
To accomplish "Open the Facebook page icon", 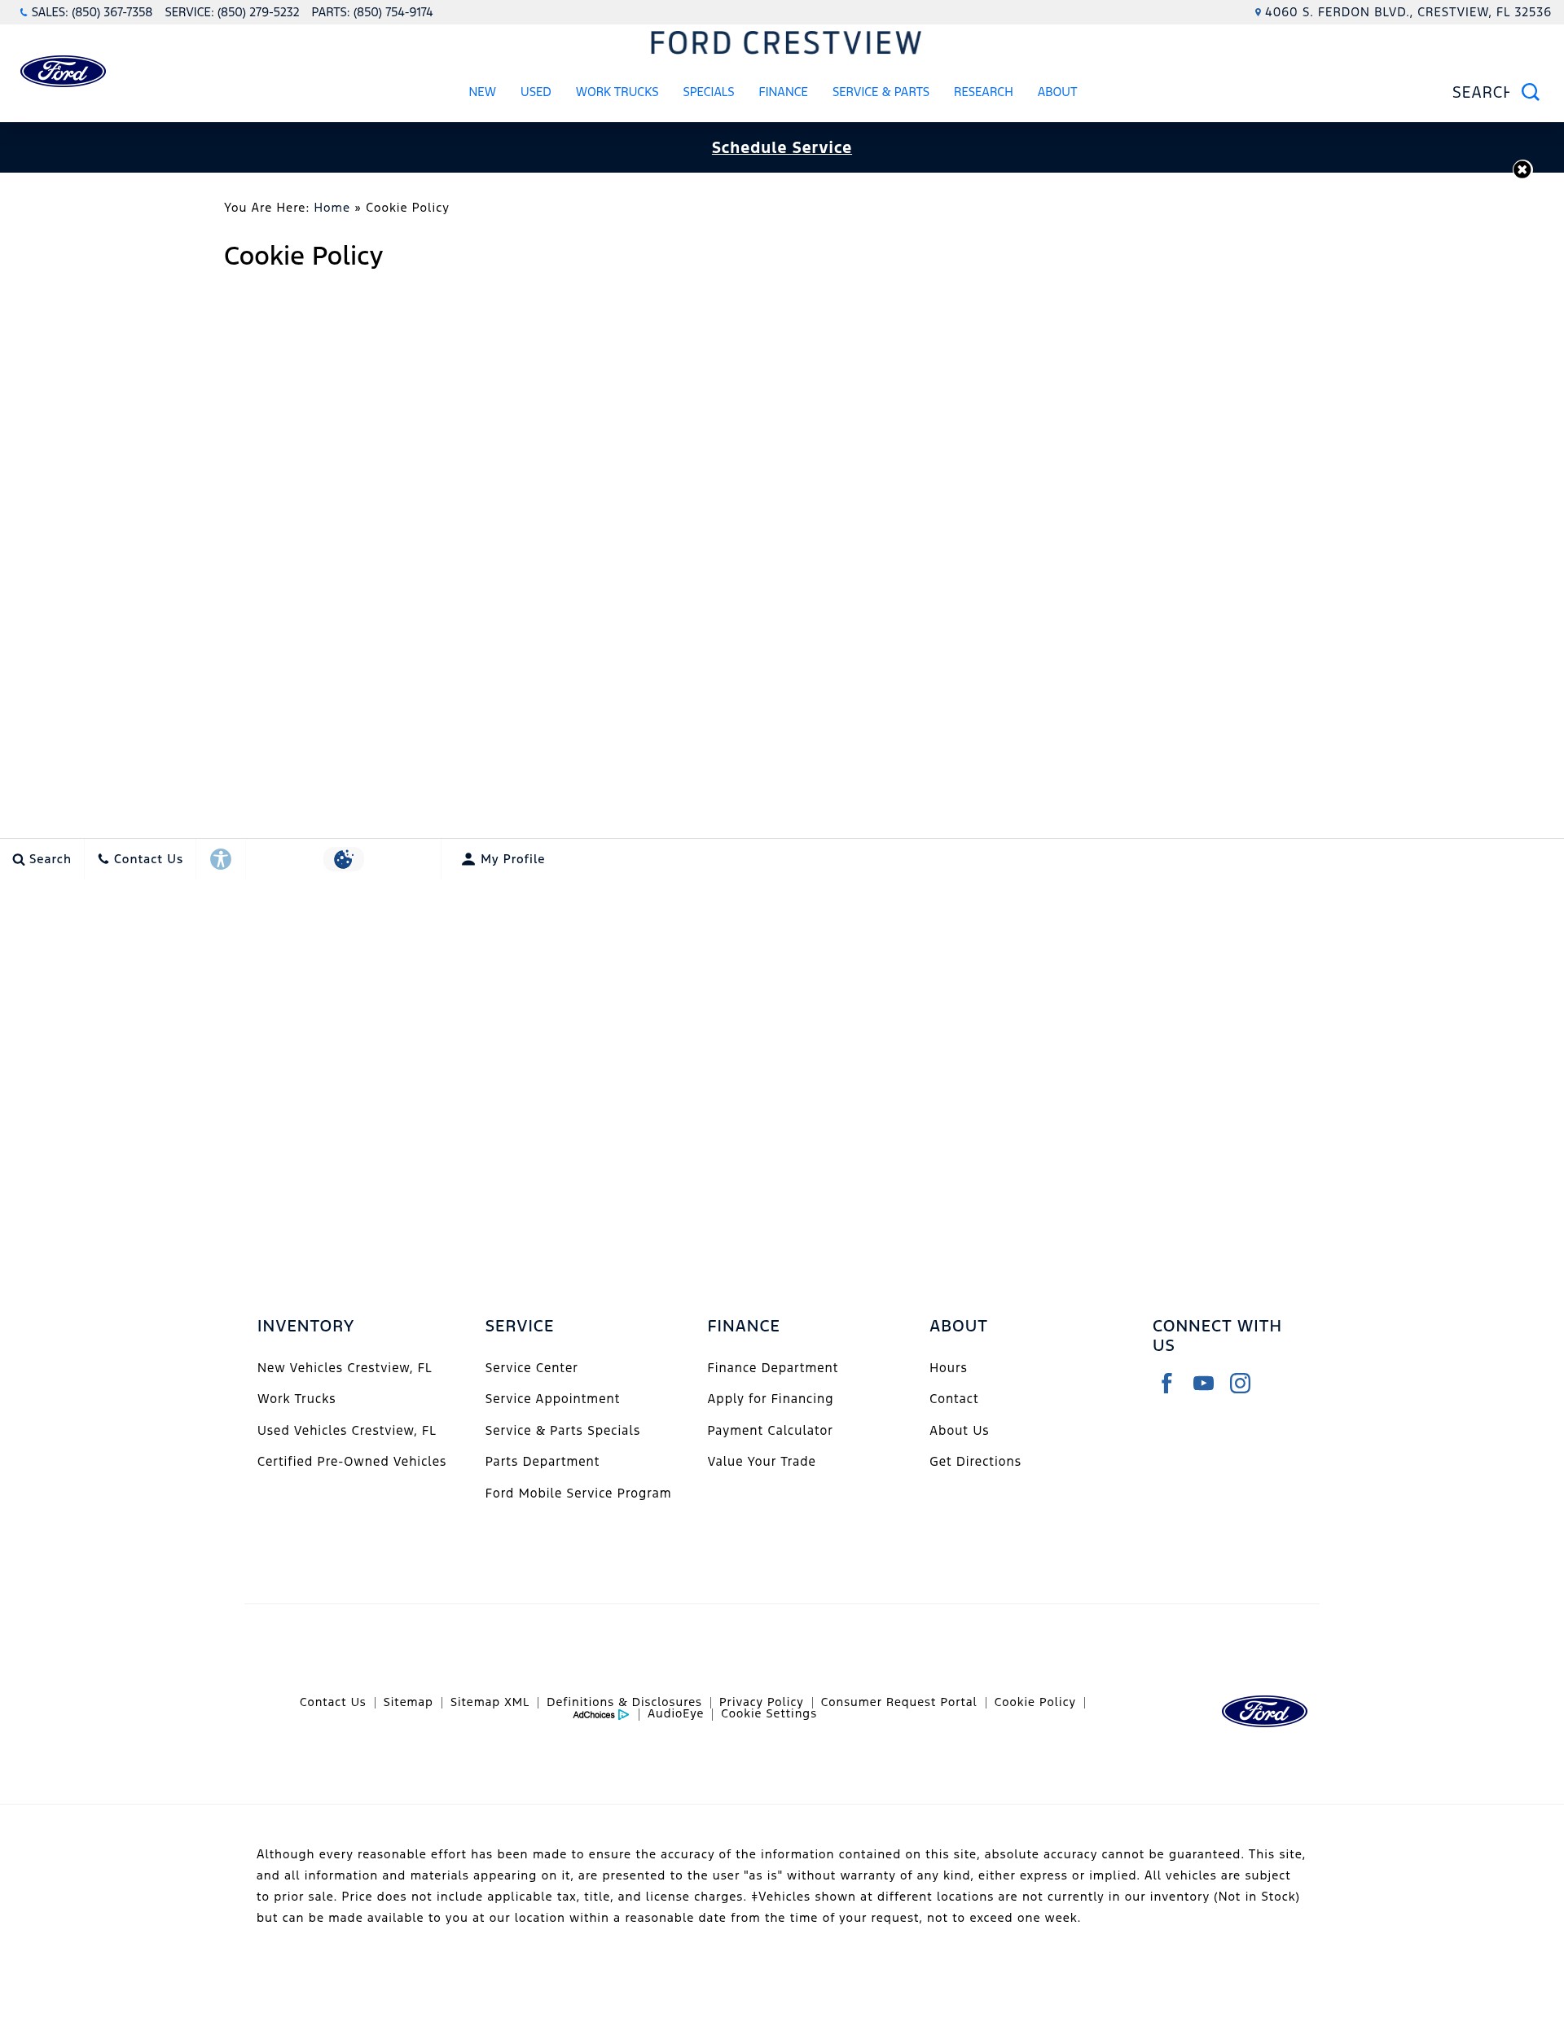I will [1166, 1384].
